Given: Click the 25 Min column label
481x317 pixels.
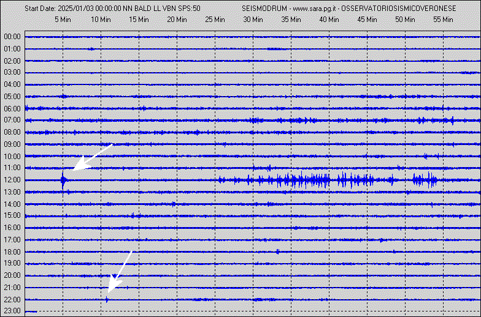Looking at the screenshot, I should 215,20.
